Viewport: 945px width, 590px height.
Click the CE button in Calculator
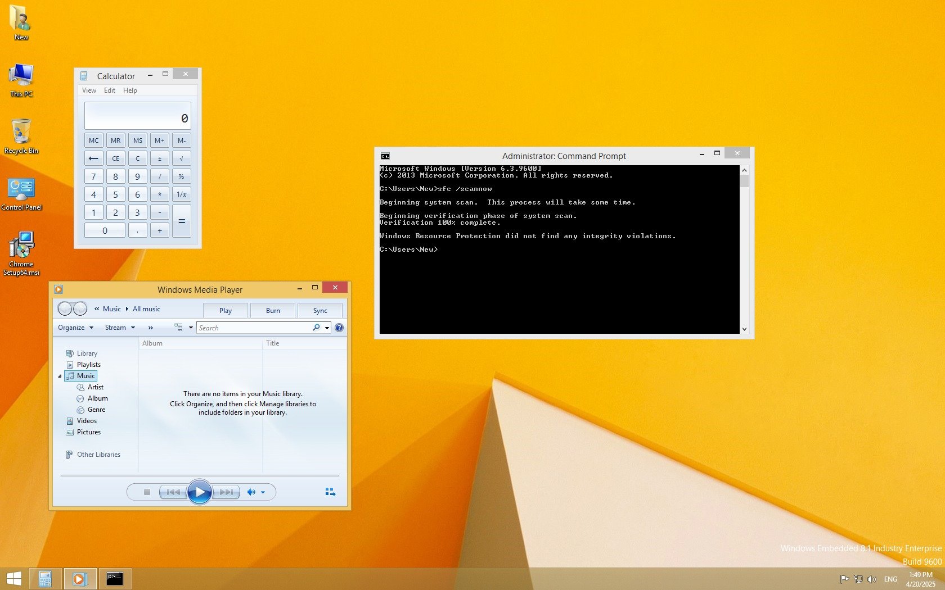pyautogui.click(x=115, y=158)
